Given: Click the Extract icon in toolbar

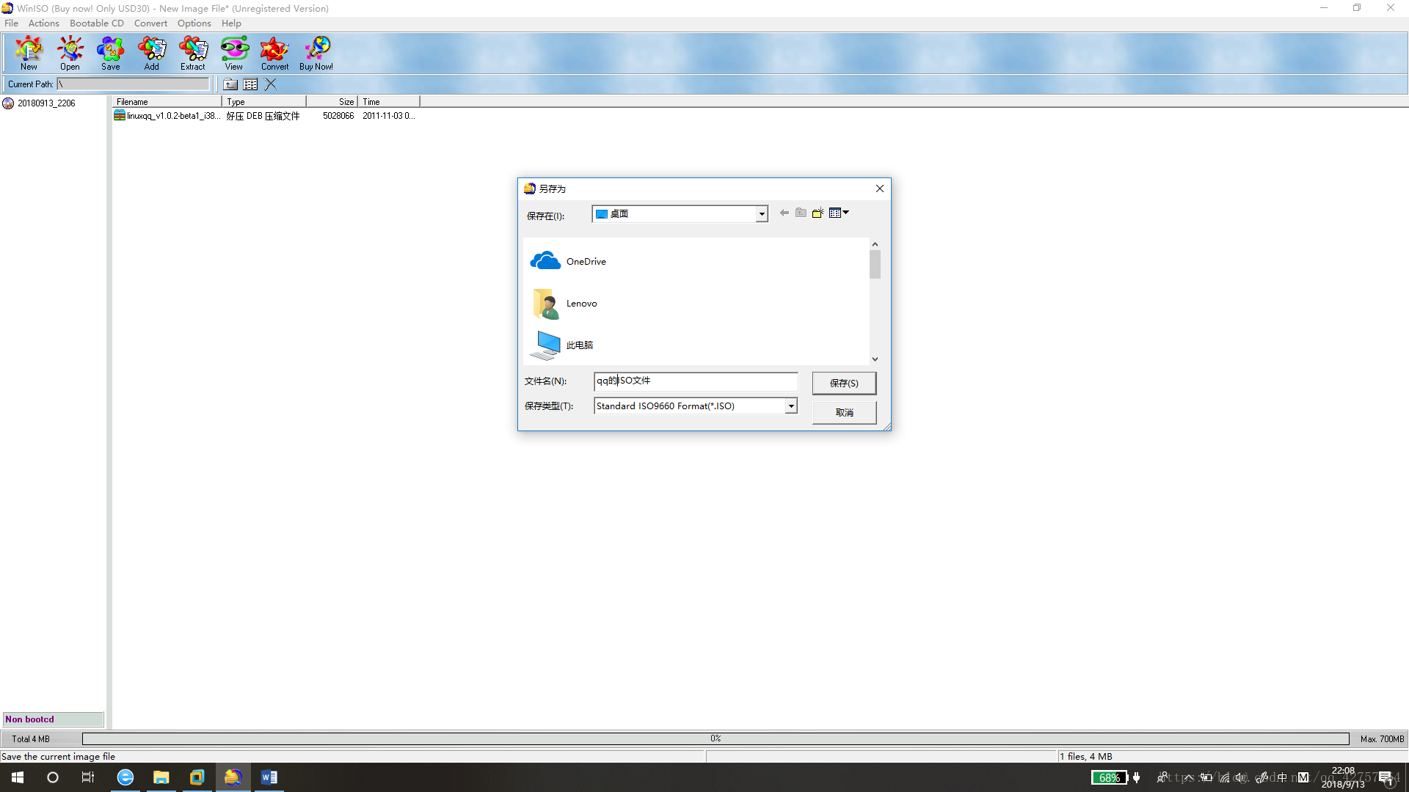Looking at the screenshot, I should click(192, 52).
